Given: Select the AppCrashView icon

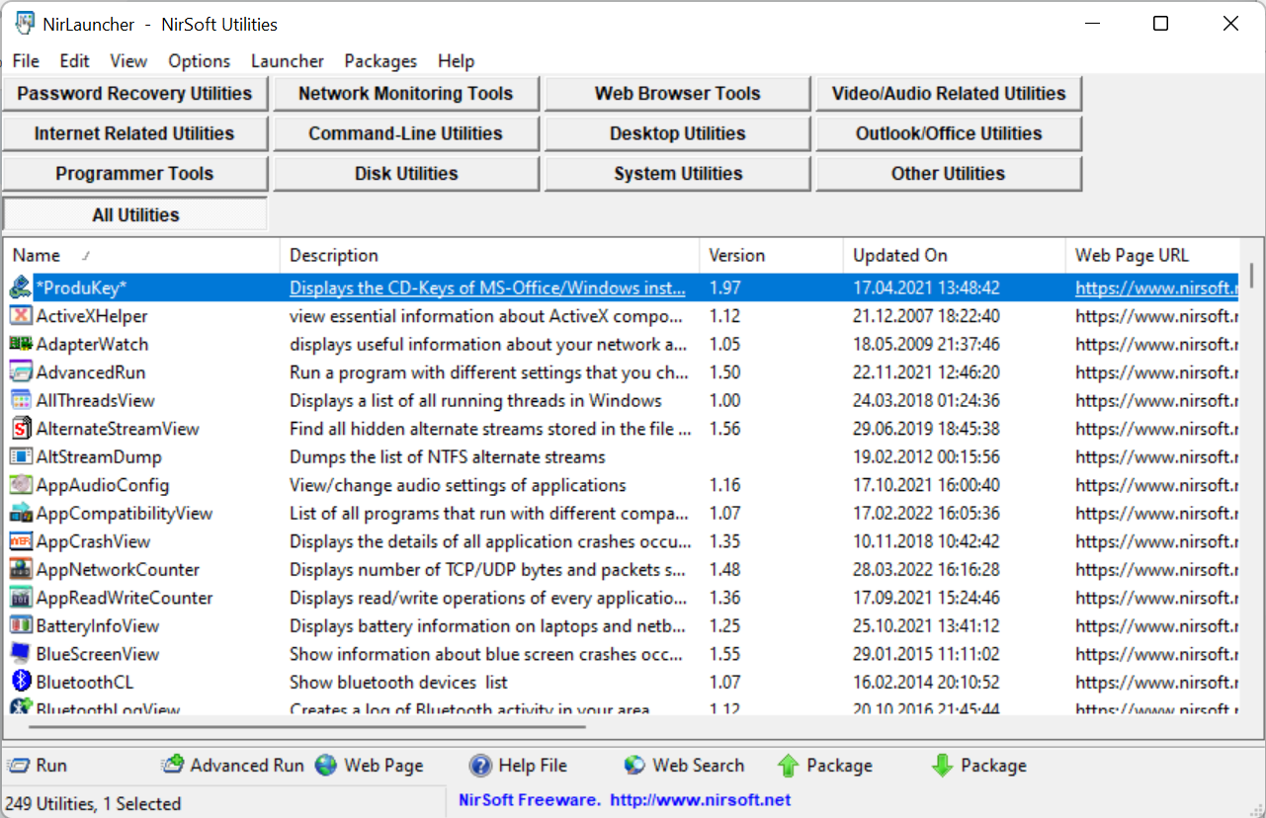Looking at the screenshot, I should pyautogui.click(x=21, y=541).
